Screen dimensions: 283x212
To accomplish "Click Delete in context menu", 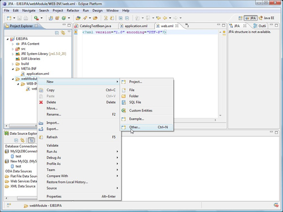I will [79, 102].
